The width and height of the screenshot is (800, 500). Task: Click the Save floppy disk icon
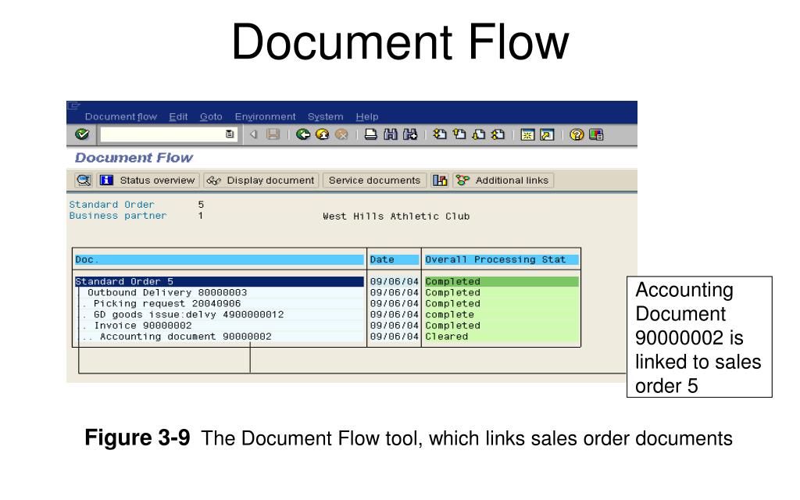point(273,134)
